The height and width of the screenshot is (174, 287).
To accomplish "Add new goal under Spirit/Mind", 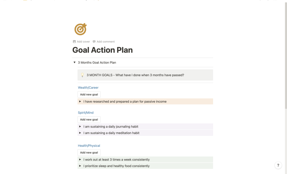I will (x=89, y=120).
